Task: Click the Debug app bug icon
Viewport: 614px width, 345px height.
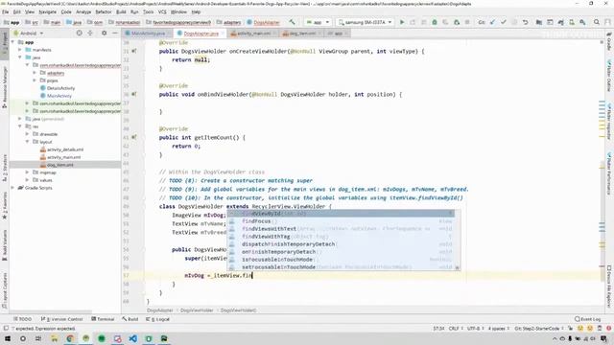Action: [x=435, y=22]
